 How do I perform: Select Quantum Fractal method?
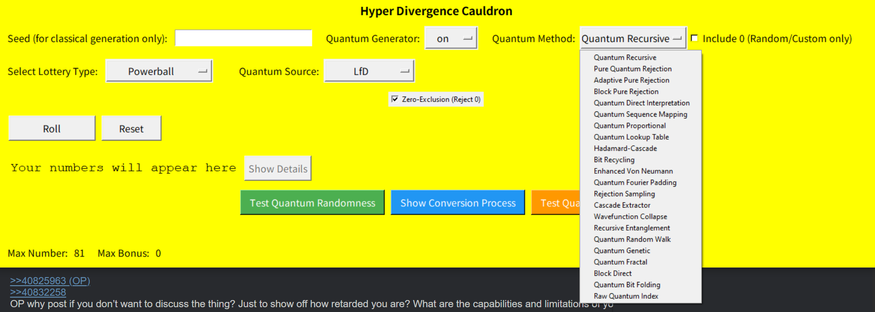(640, 262)
